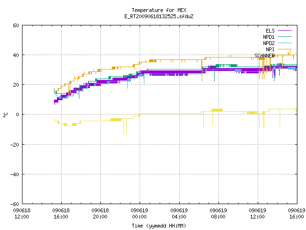Click the green NPD1 legend line sample
306x230 pixels.
[284, 37]
